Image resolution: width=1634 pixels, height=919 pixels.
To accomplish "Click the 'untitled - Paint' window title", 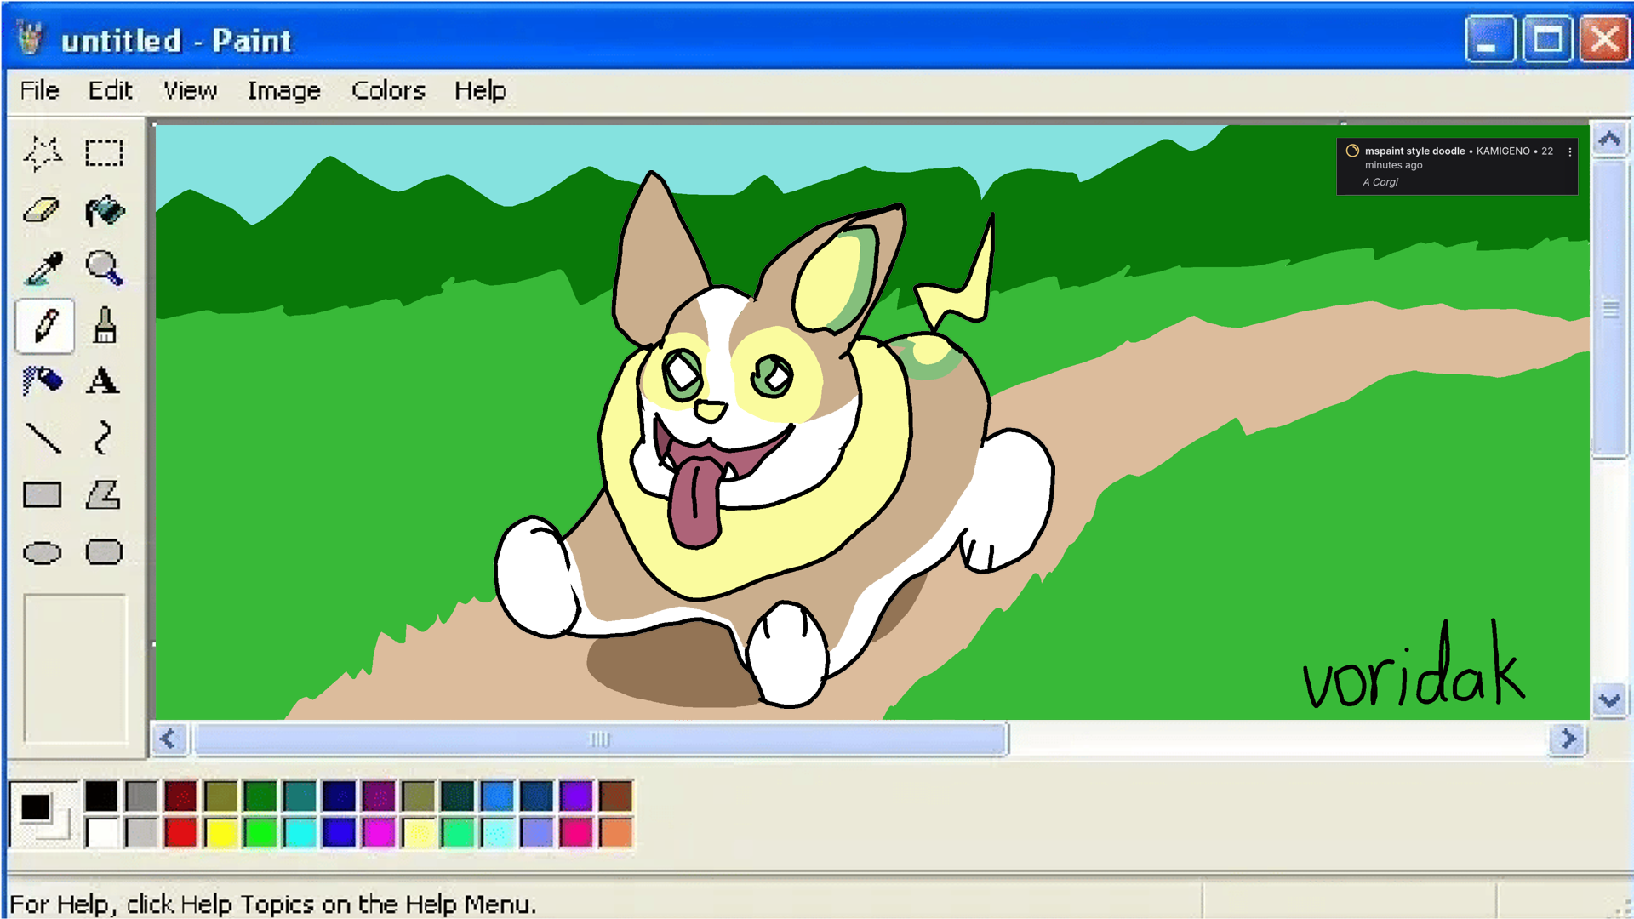I will pyautogui.click(x=177, y=41).
